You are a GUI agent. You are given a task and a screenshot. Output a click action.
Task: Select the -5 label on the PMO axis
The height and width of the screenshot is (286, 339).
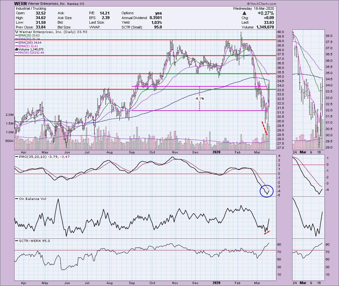[279, 195]
